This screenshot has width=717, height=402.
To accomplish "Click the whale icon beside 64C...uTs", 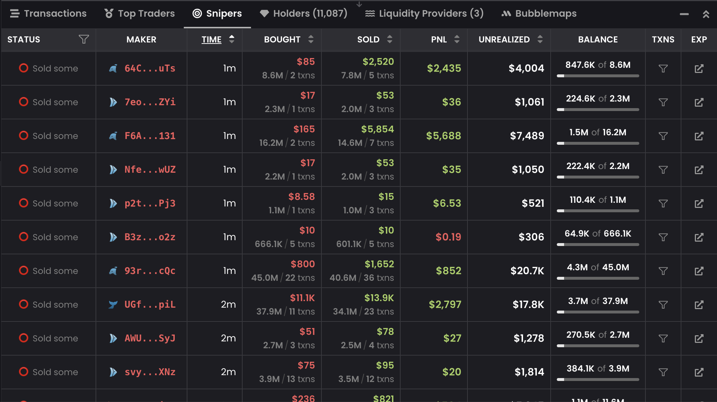I will (113, 68).
